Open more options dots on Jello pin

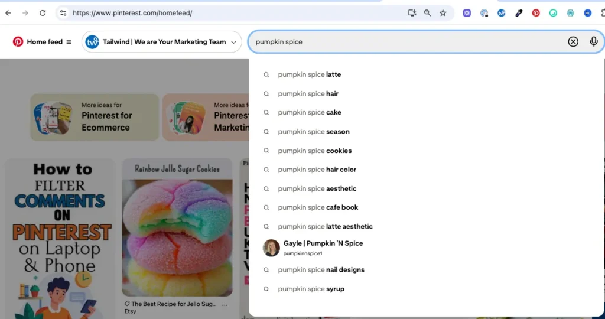(225, 305)
